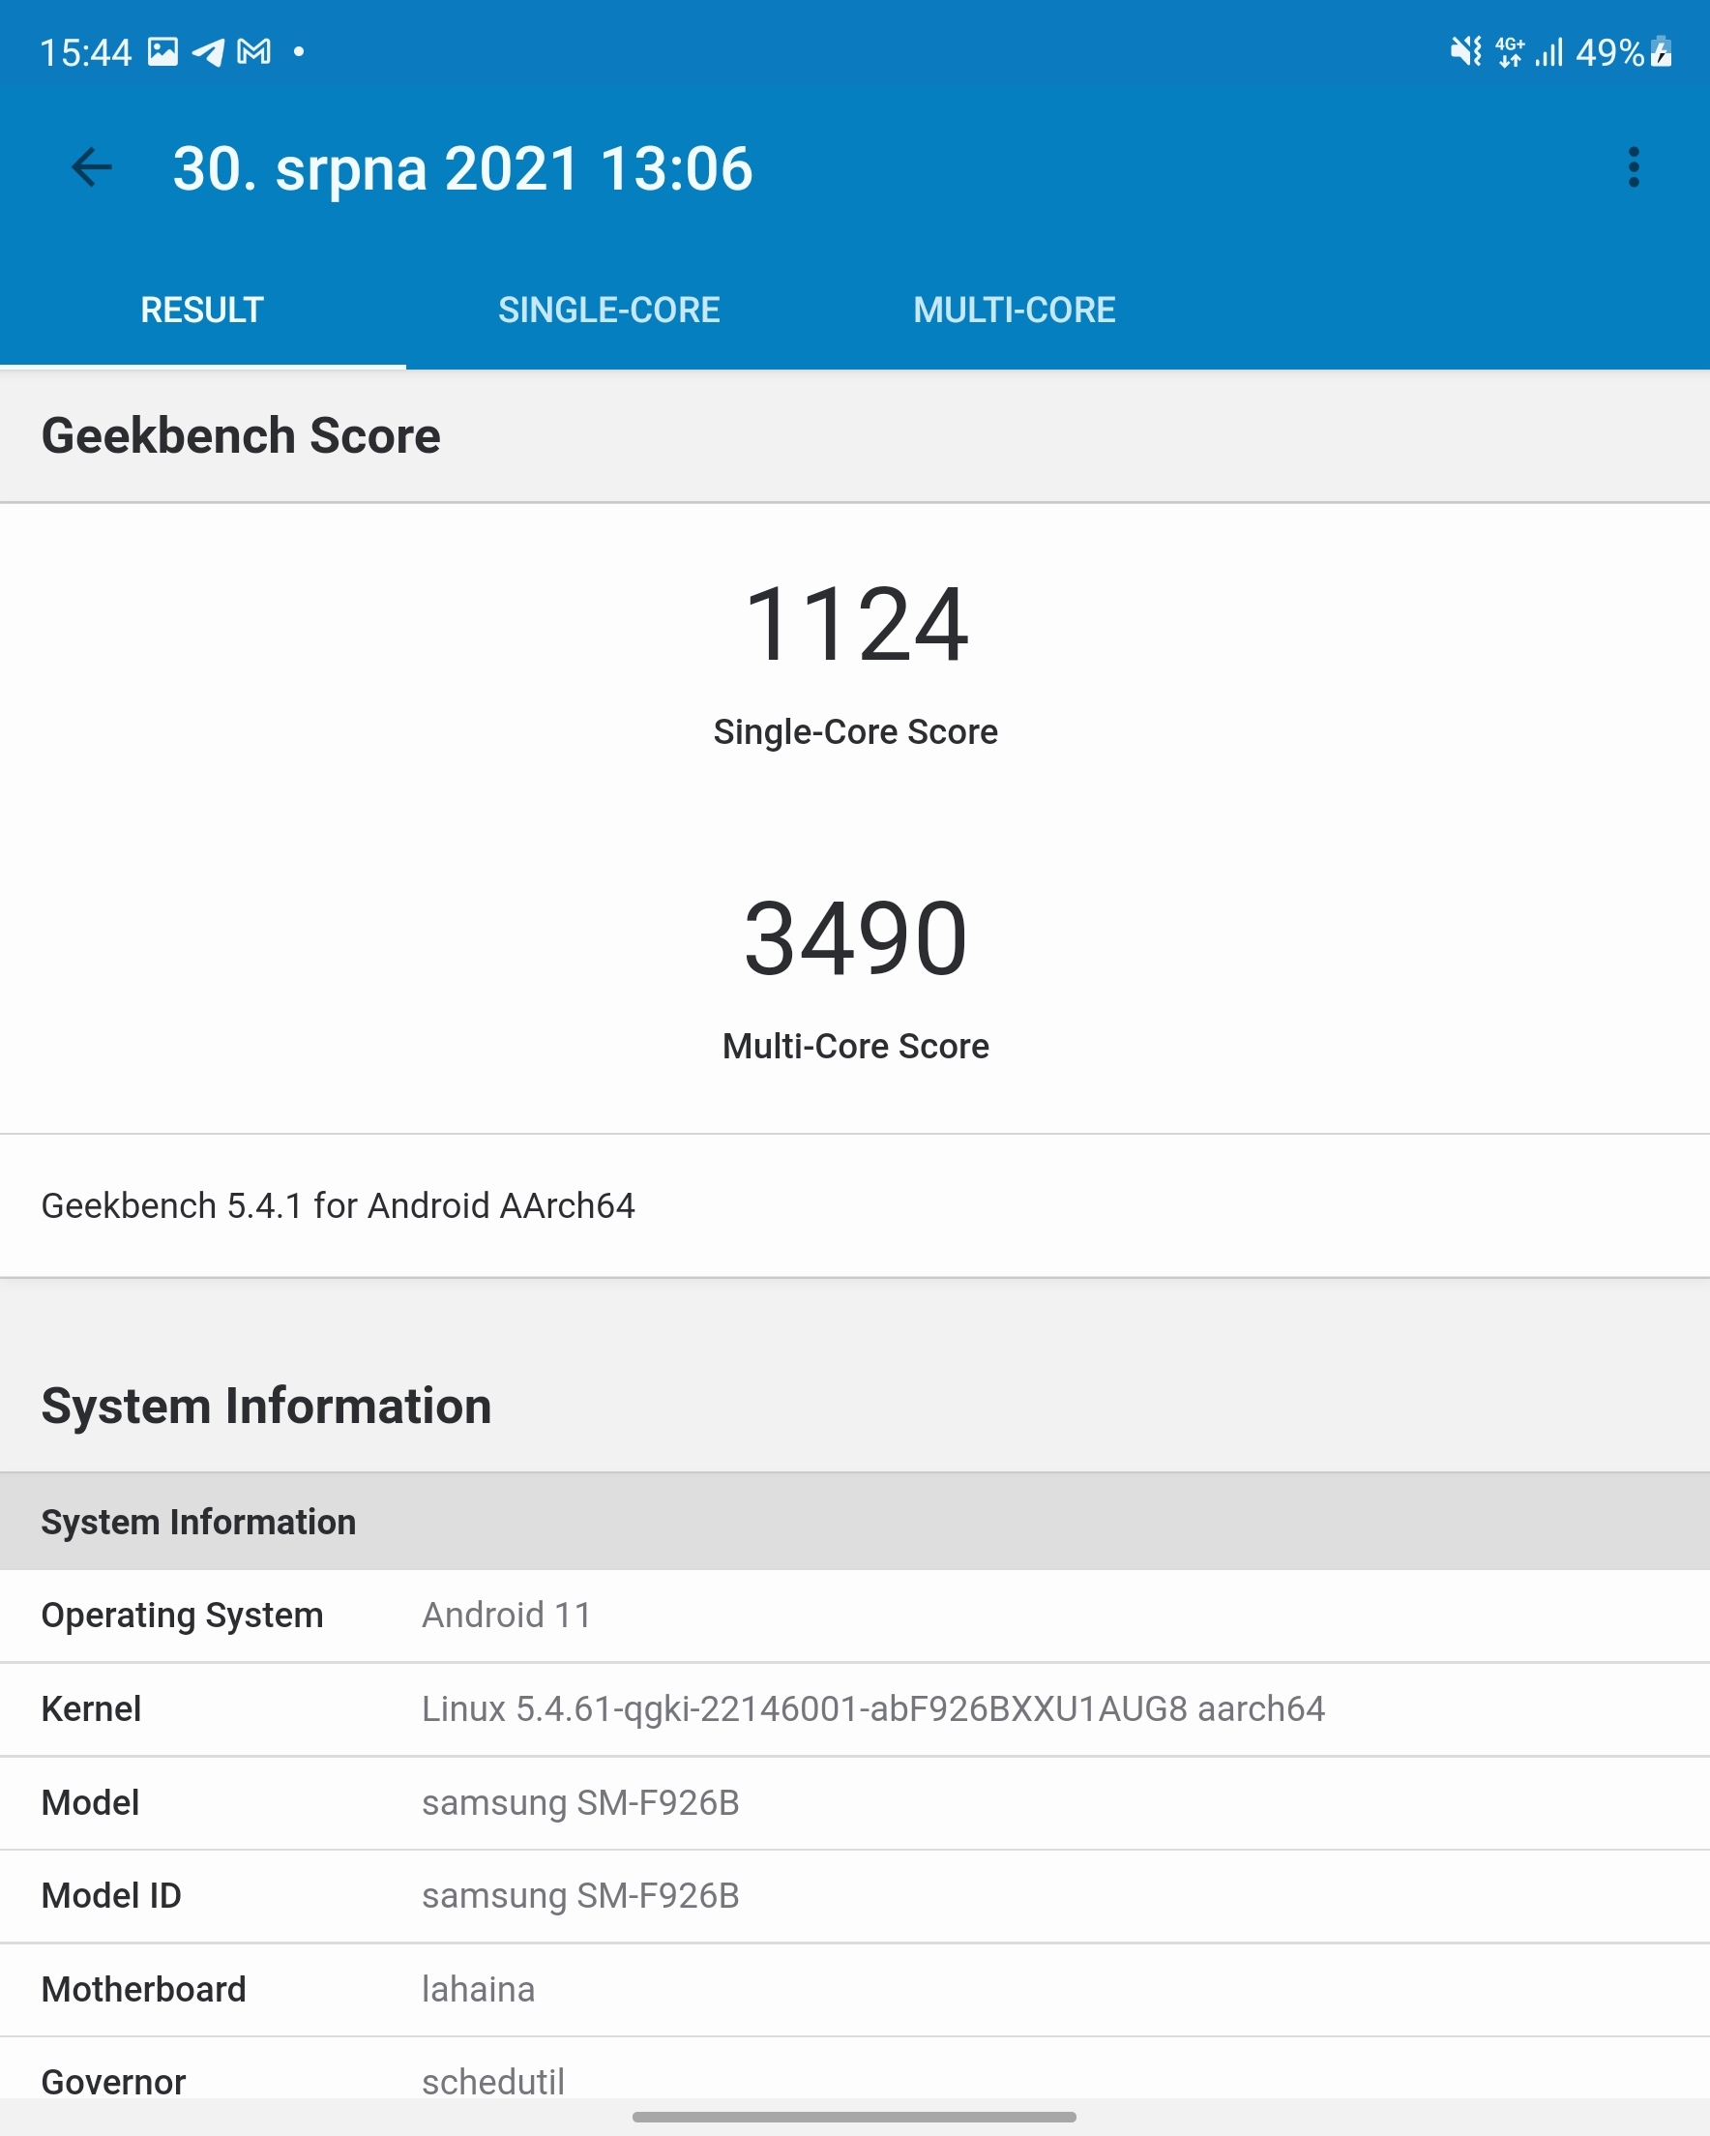
Task: Tap the muted sound status icon
Action: click(x=1465, y=50)
